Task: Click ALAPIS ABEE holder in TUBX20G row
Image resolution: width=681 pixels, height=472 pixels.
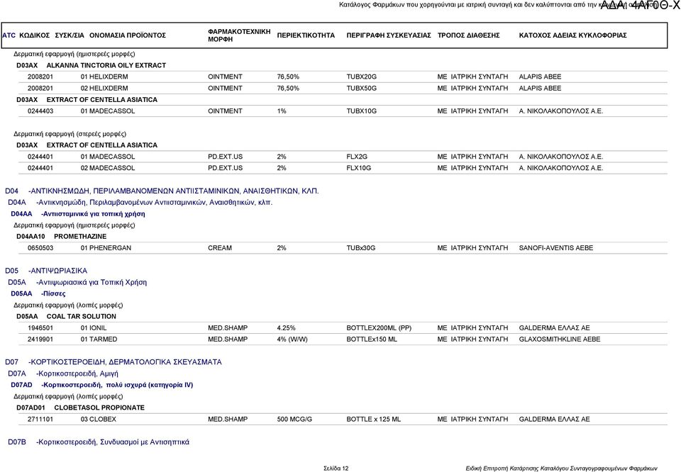Action: point(540,77)
